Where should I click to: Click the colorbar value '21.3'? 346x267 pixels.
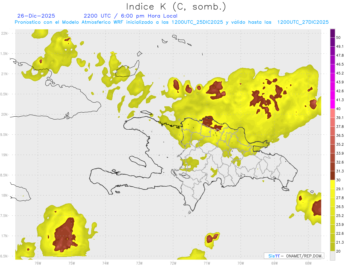coord(340,243)
